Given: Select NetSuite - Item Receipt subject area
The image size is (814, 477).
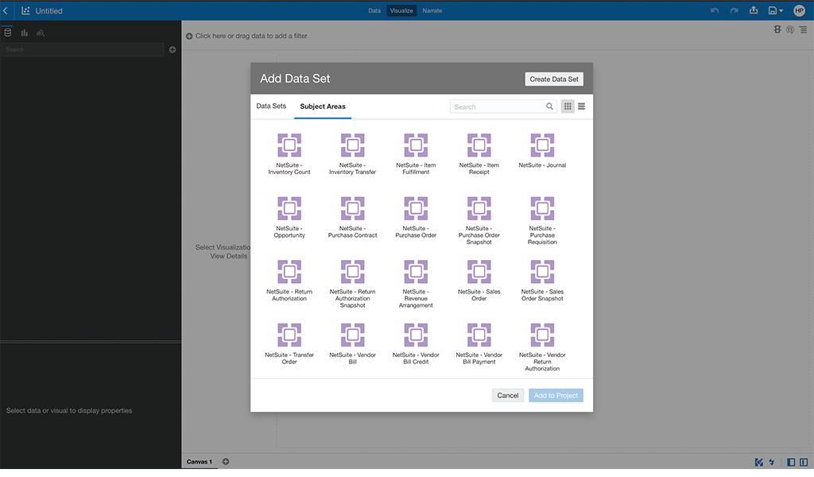Looking at the screenshot, I should tap(479, 154).
